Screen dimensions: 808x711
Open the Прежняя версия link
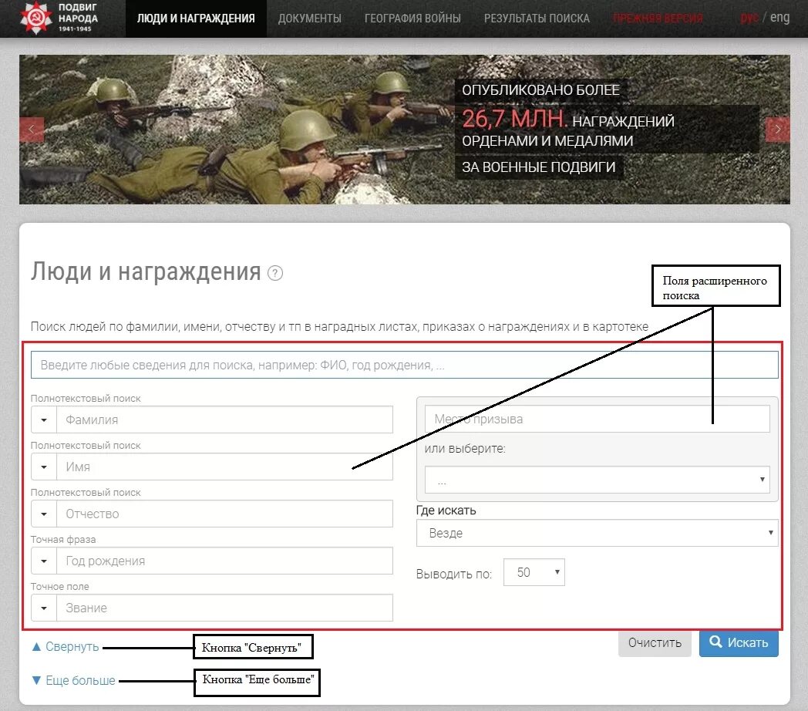[658, 19]
